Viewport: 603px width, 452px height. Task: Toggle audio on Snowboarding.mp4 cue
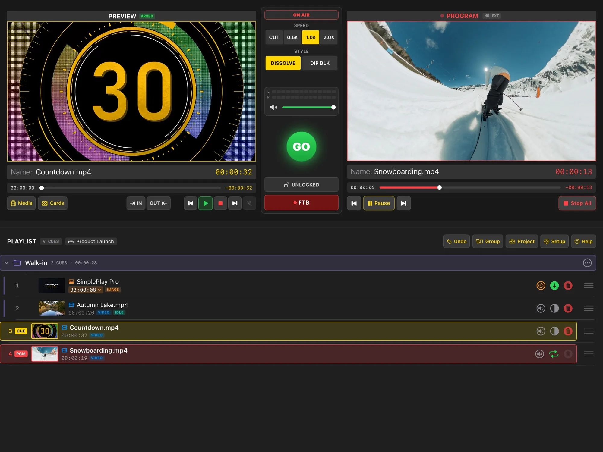click(x=540, y=354)
